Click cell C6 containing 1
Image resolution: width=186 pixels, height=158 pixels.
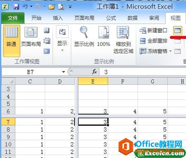click(30, 111)
